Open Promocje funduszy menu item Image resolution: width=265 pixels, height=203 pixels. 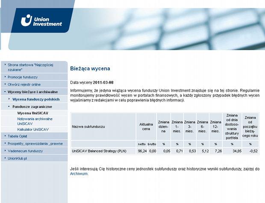pyautogui.click(x=23, y=77)
